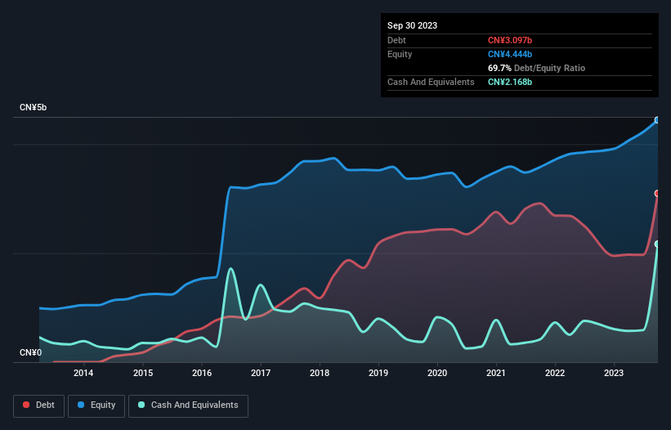This screenshot has height=430, width=671.
Task: Click the 2023 x-axis label
Action: coord(614,373)
